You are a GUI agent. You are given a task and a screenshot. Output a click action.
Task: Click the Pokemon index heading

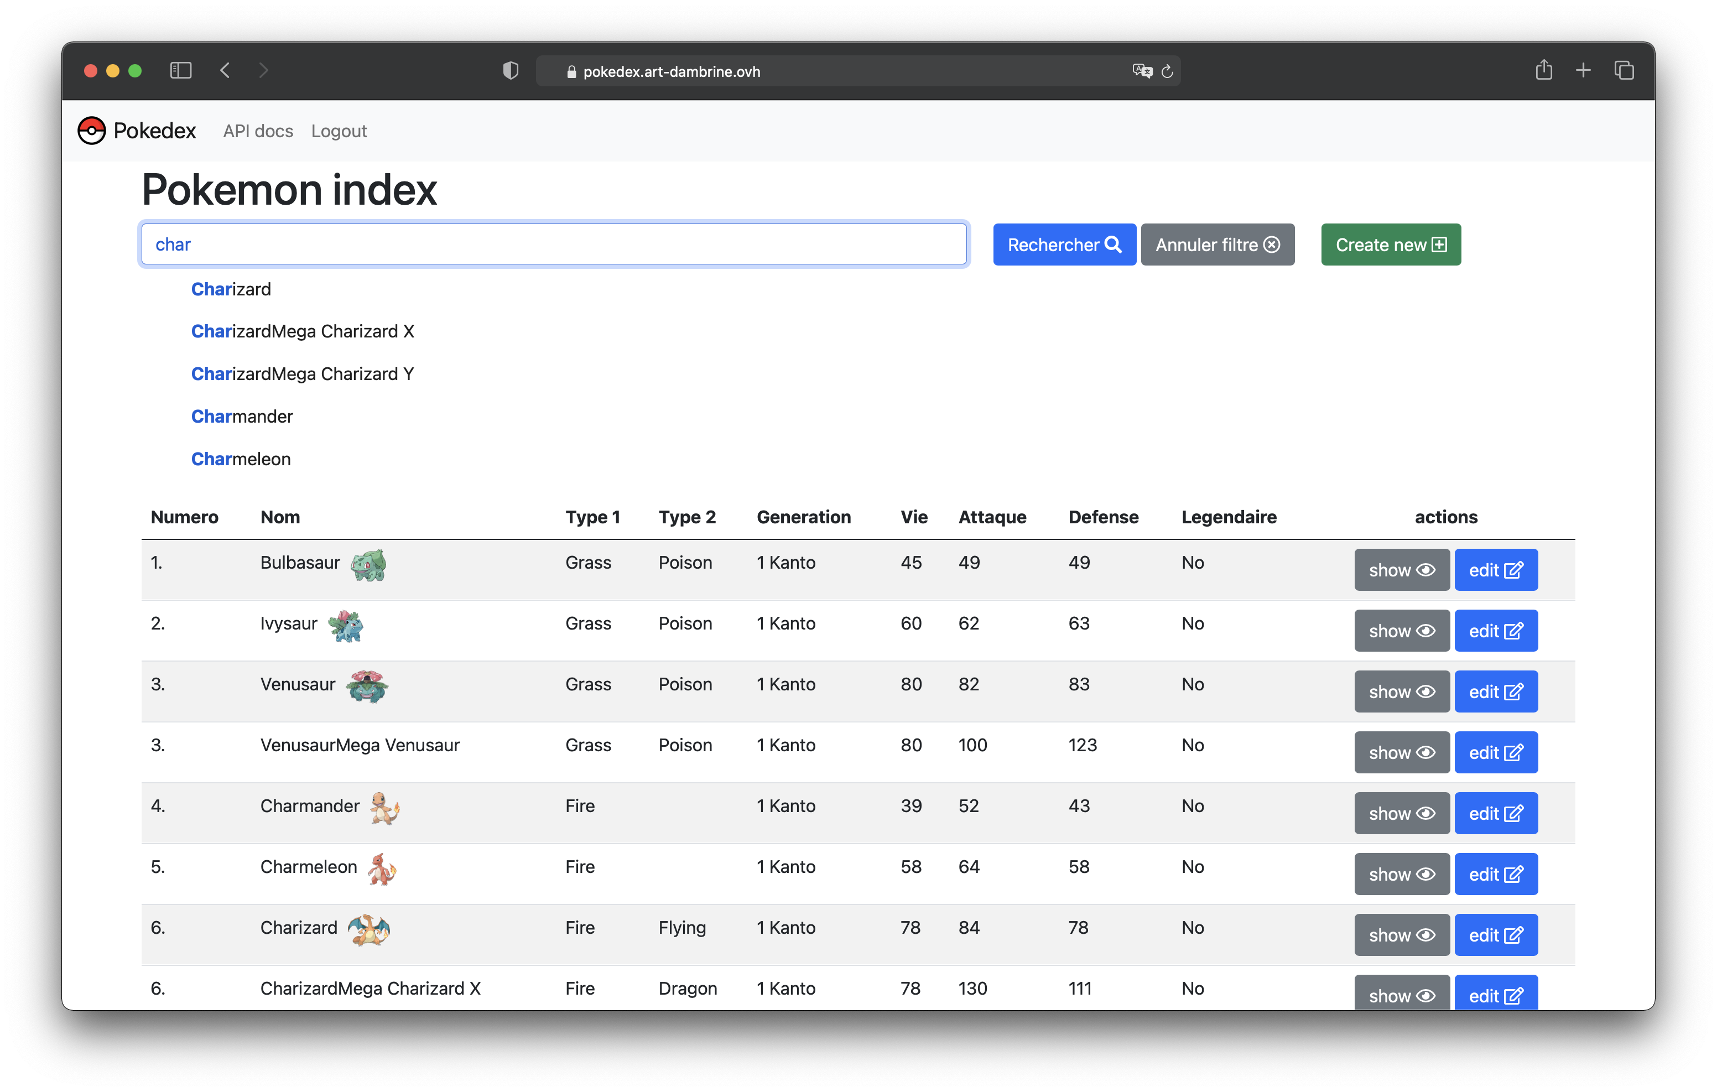[289, 190]
